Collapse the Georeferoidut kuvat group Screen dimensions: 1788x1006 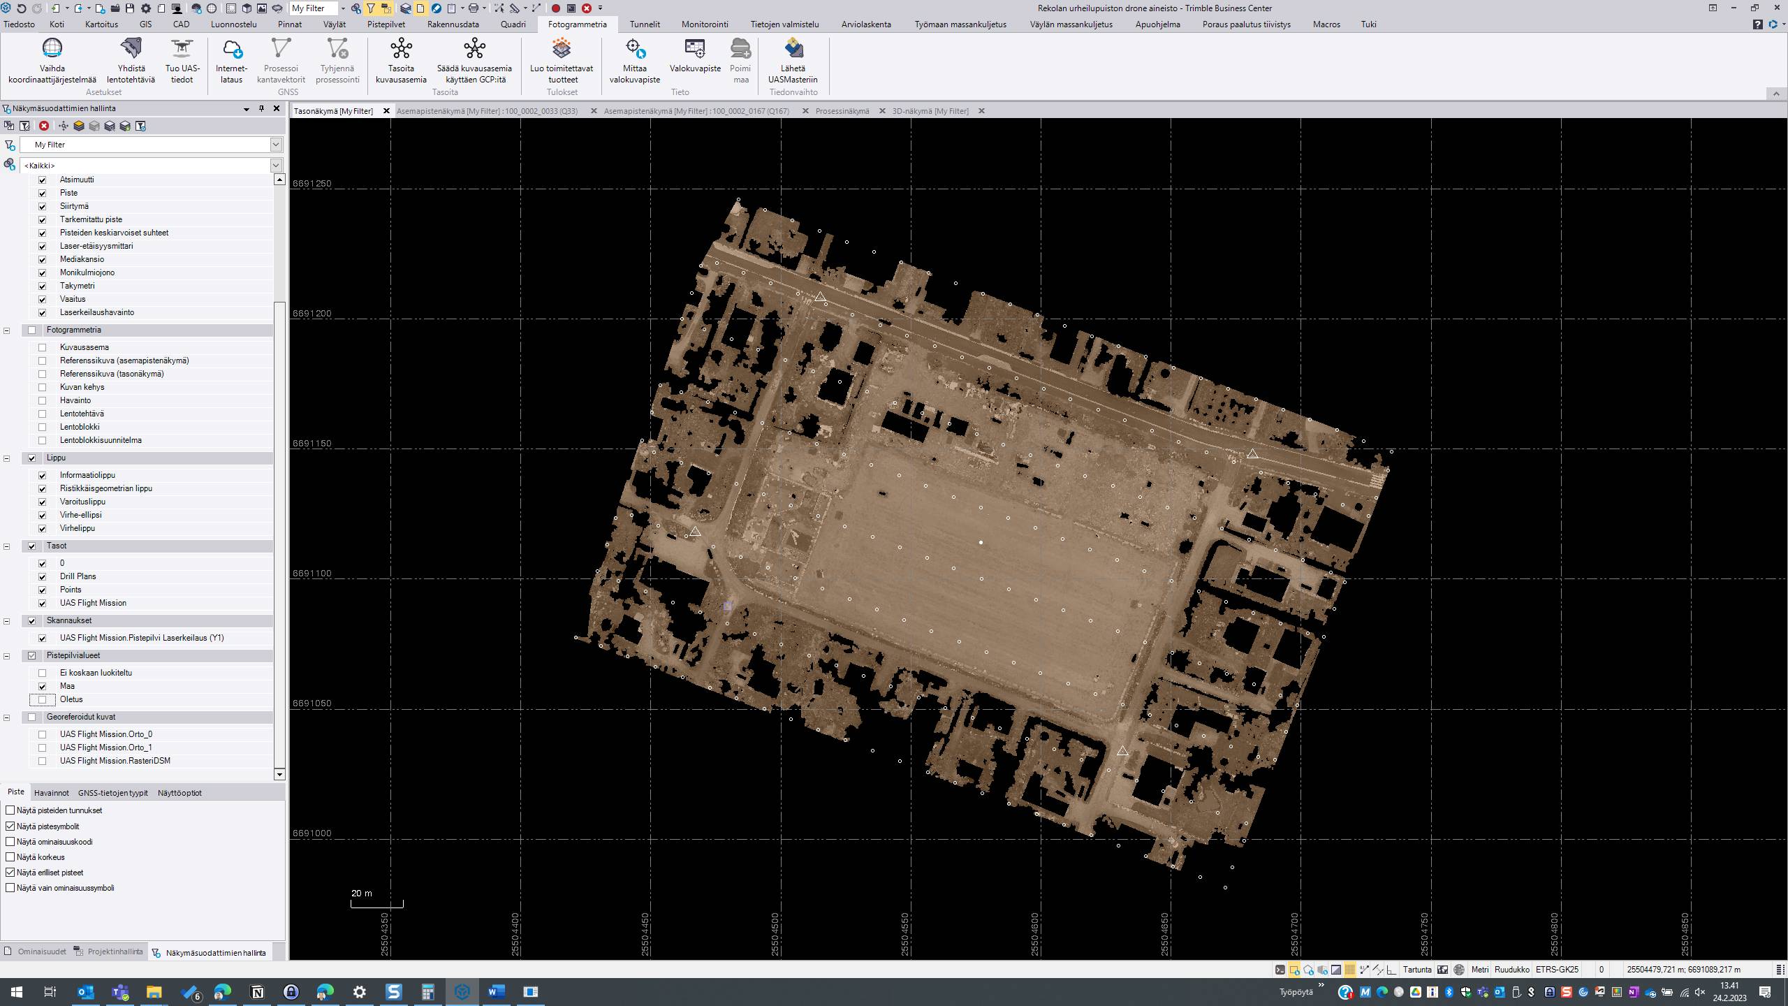(x=7, y=717)
